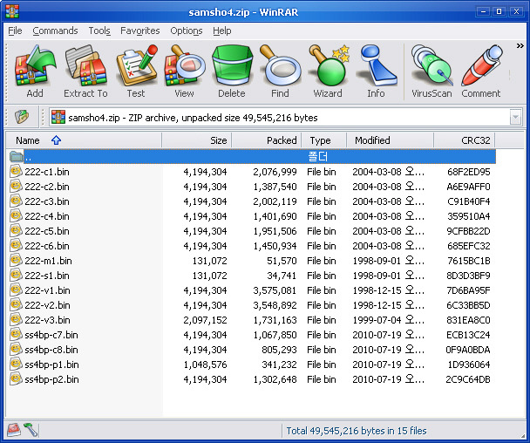
Task: Select file 222-c4.bin
Action: click(x=252, y=216)
